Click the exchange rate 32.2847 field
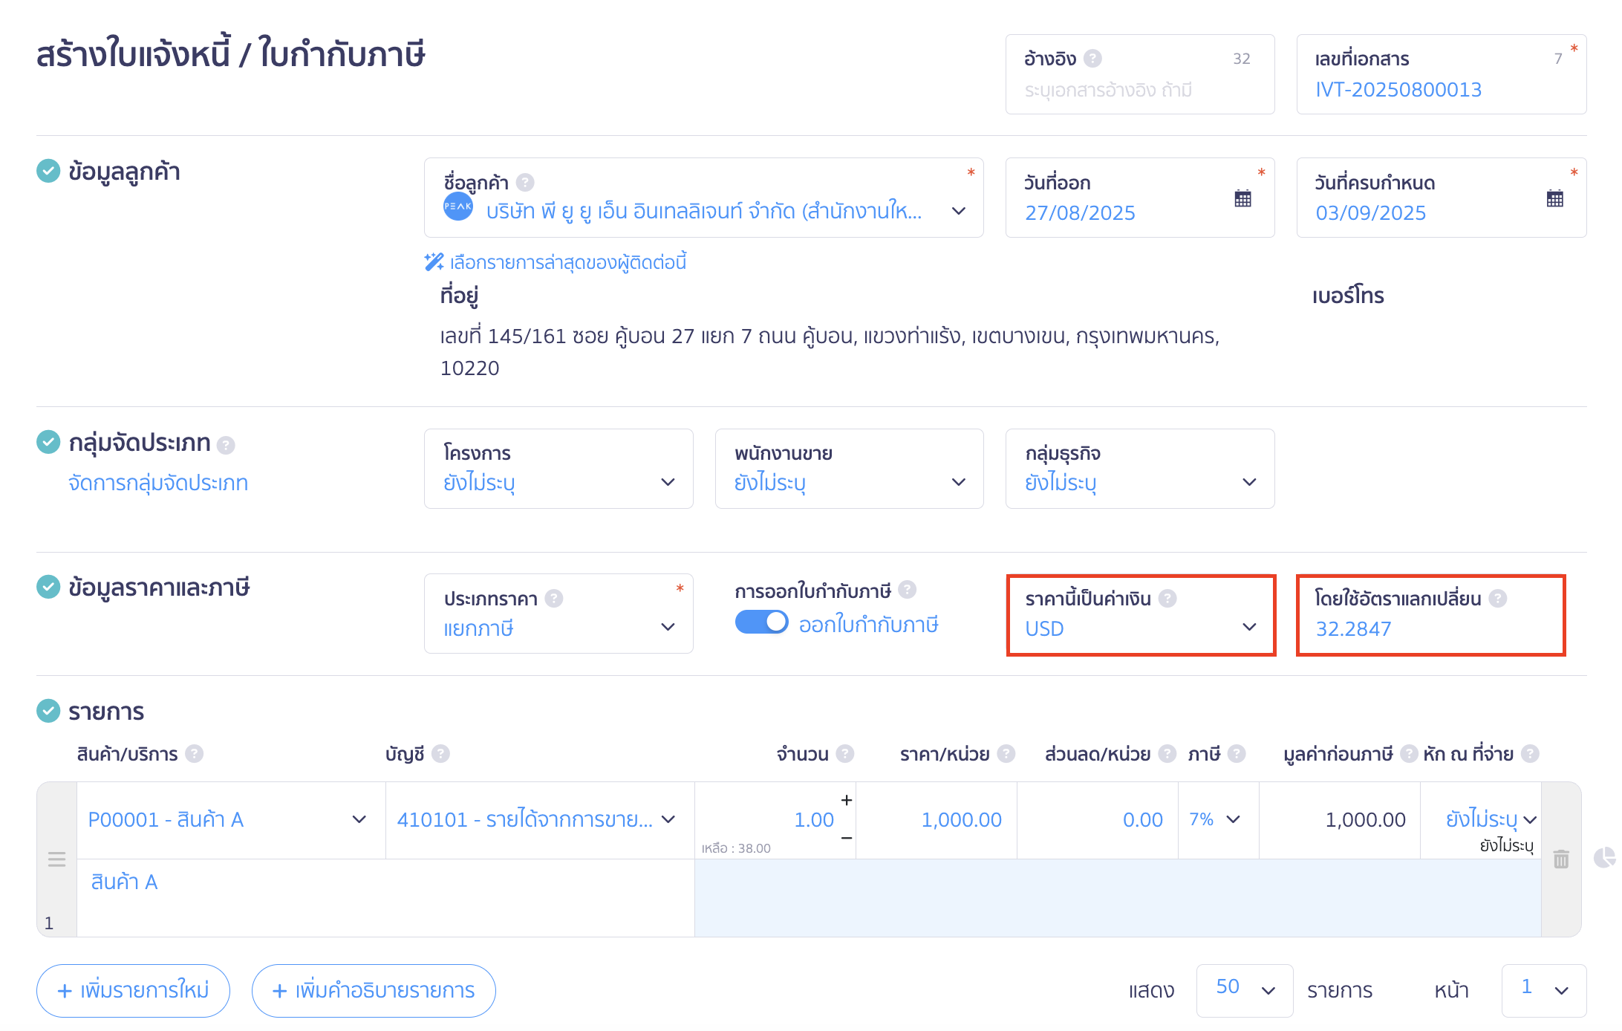The image size is (1622, 1031). pos(1430,615)
